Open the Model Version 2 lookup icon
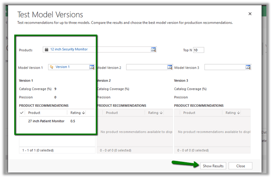The image size is (272, 178). 170,67
